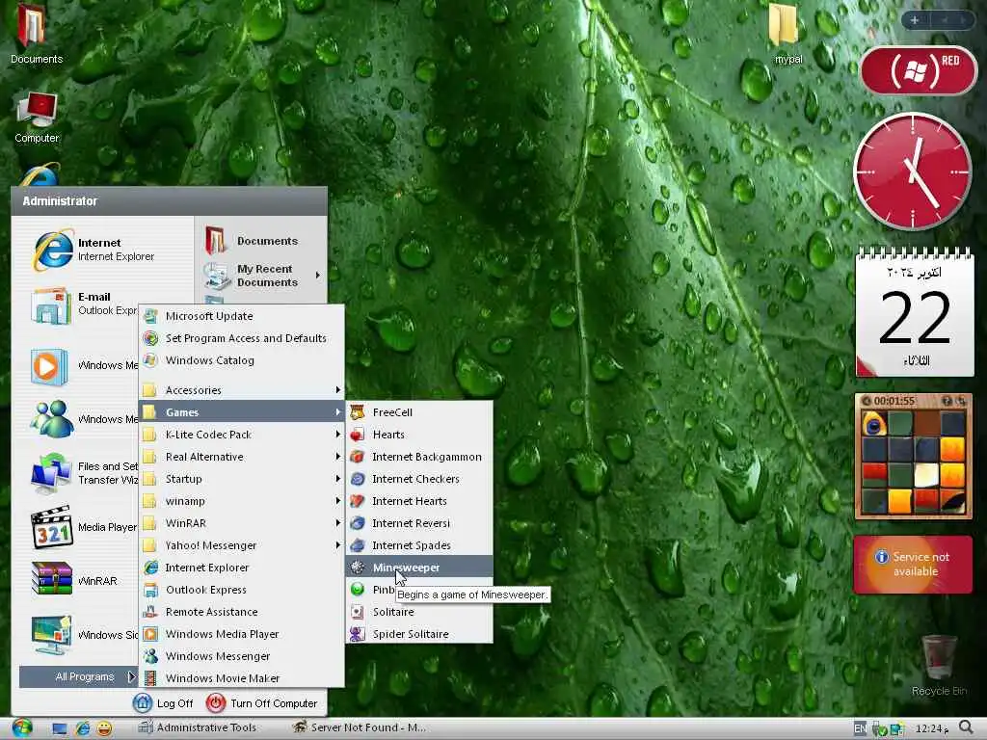Open the Recycle Bin
Screen dimensions: 987x740
point(939,666)
